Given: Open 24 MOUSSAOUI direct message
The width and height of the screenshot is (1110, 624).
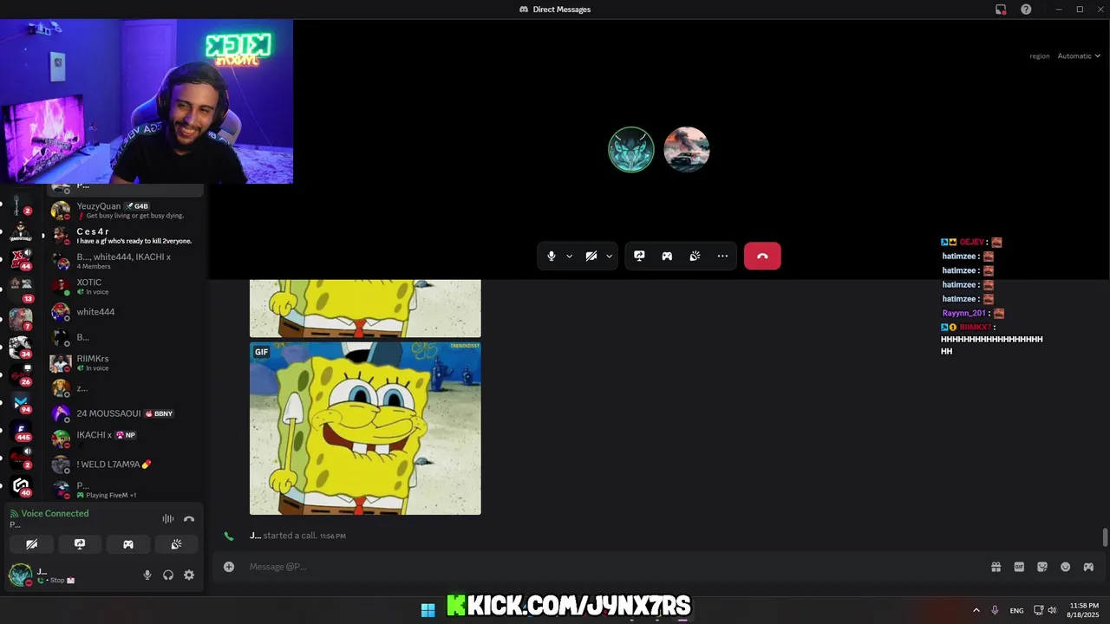Looking at the screenshot, I should (124, 413).
